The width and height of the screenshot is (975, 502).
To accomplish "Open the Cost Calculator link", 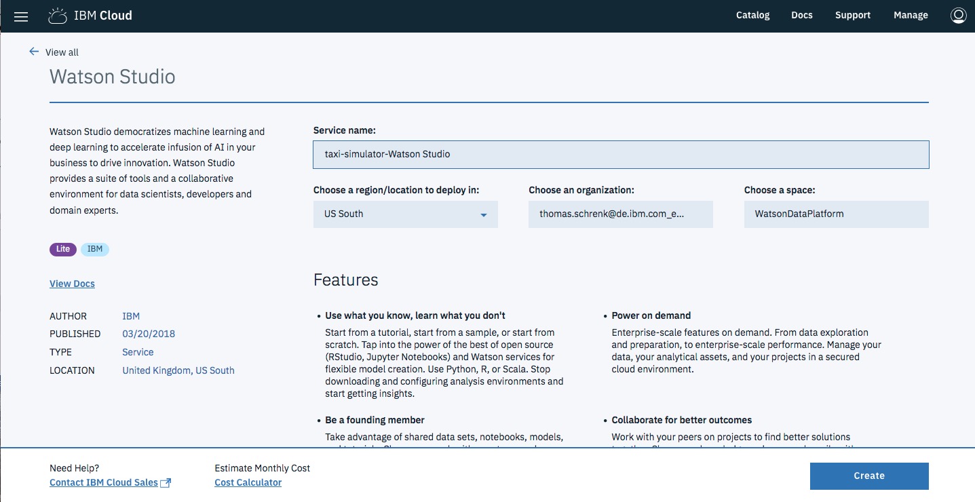I will pyautogui.click(x=248, y=483).
